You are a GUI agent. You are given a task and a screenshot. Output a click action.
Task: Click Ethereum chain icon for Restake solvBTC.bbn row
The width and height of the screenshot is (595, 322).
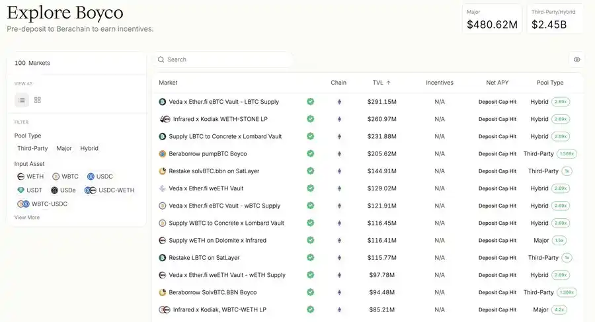pos(340,171)
